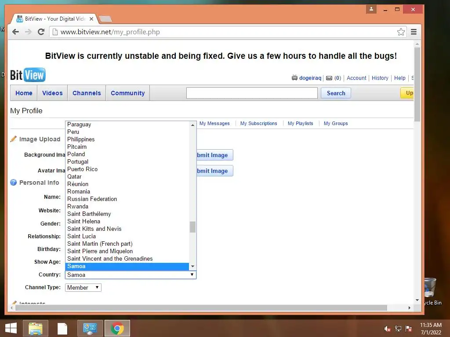Click the dogeiraq username link

click(x=310, y=78)
